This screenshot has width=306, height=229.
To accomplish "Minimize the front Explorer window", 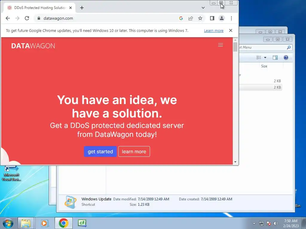I will coord(268,39).
